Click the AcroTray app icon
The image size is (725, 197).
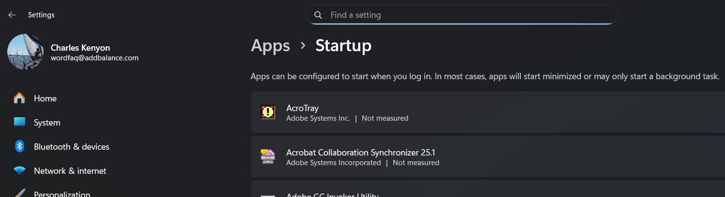[x=267, y=112]
